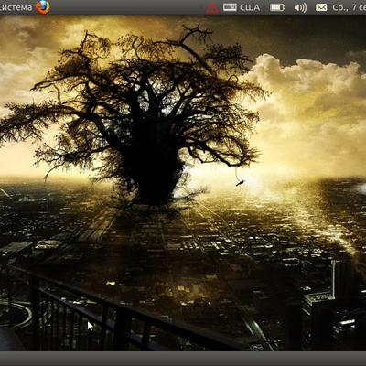This screenshot has height=366, width=366.
Task: Show calendar from the Ср., 7 date
Action: (350, 7)
